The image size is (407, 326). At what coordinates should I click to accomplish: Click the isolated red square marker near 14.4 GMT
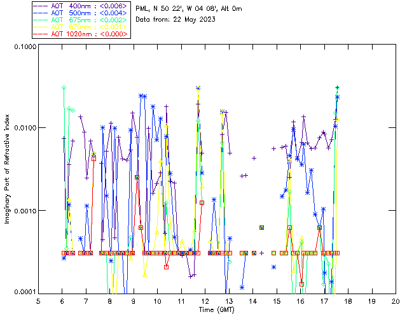point(261,227)
